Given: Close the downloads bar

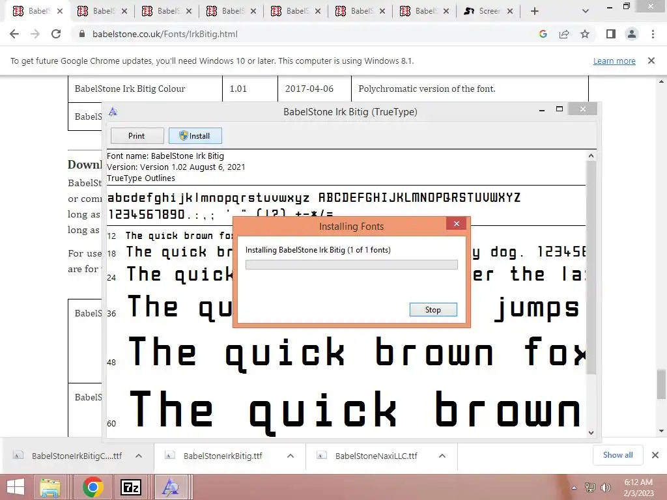Looking at the screenshot, I should pyautogui.click(x=655, y=455).
